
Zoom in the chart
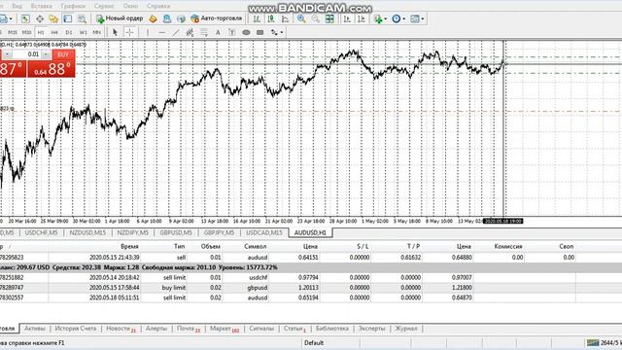(301, 18)
